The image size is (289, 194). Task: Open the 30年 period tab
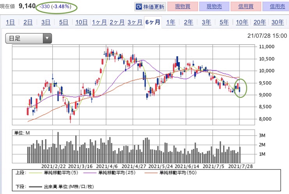pos(277,22)
